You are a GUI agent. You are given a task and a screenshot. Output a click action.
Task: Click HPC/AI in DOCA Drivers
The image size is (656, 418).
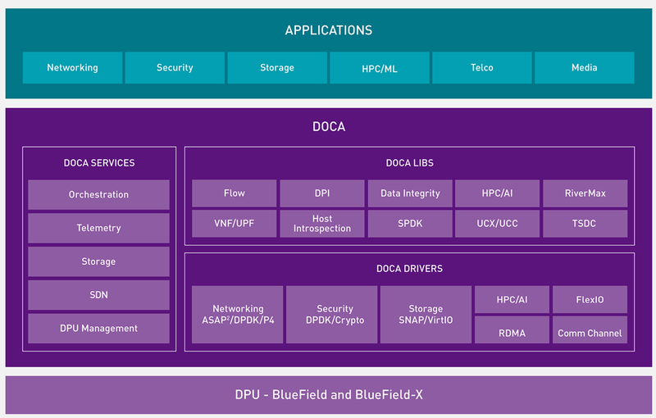click(x=512, y=300)
